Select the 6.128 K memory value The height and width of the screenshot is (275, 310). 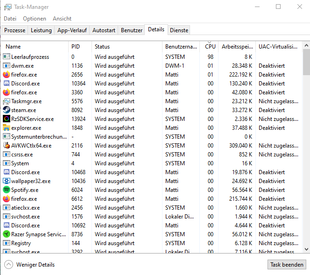[x=243, y=243]
